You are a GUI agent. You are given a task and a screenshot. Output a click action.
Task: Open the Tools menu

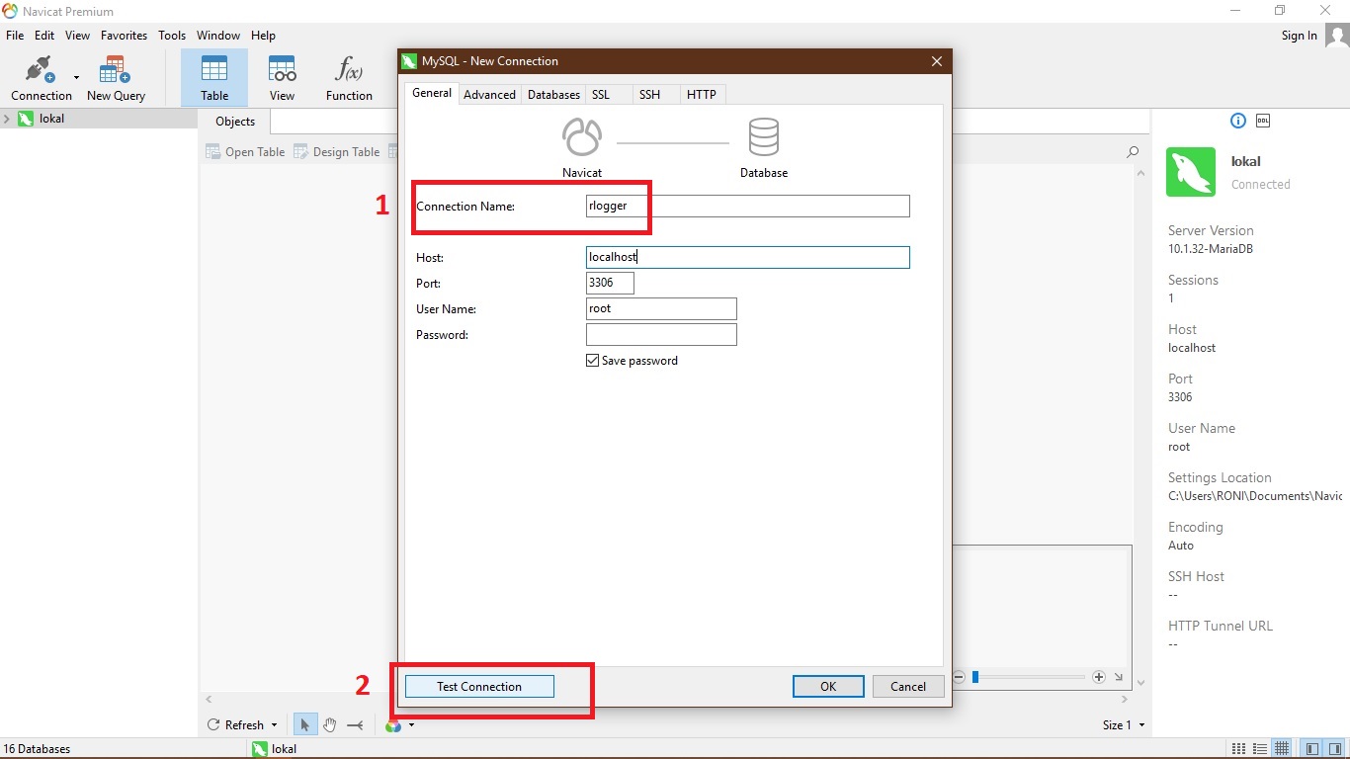pyautogui.click(x=172, y=35)
